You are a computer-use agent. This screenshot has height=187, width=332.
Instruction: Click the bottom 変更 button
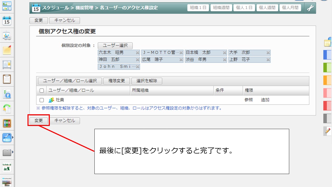(39, 121)
